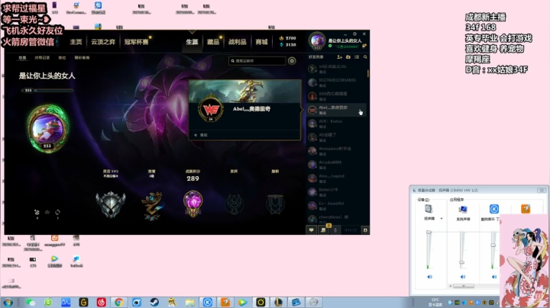The height and width of the screenshot is (308, 550).
Task: Click the Kugou K app icon in mixer
Action: click(494, 209)
